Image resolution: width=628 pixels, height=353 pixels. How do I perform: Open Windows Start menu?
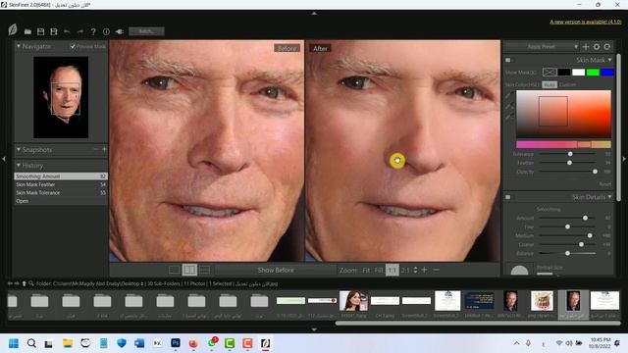coord(14,343)
